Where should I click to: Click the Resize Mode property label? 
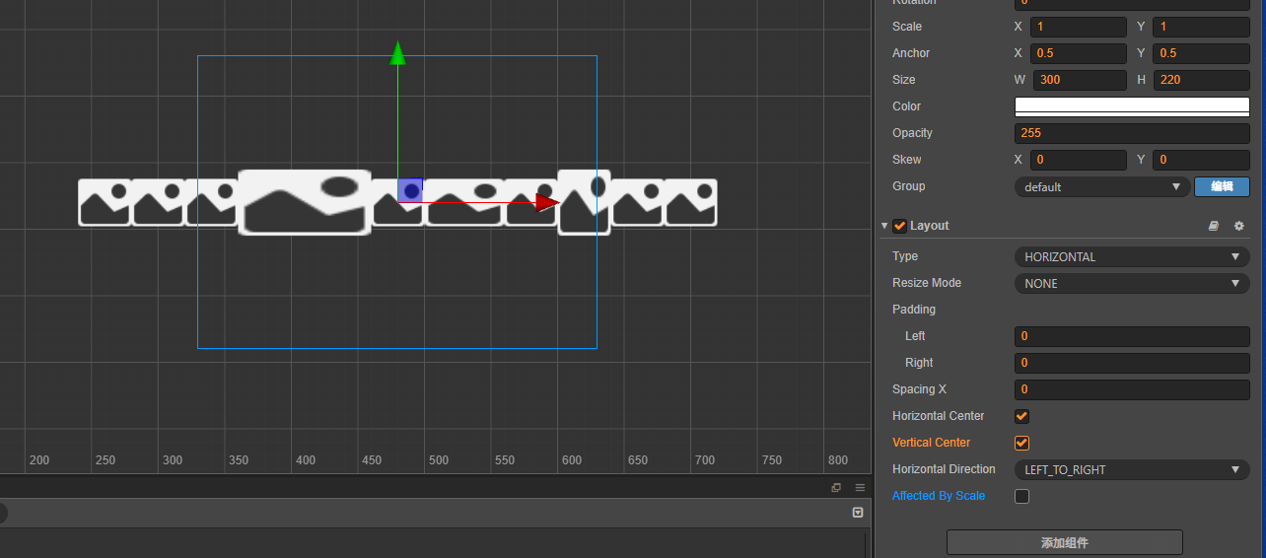(927, 283)
